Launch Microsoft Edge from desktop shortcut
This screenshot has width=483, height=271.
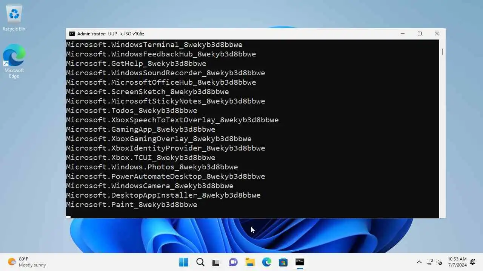click(14, 61)
